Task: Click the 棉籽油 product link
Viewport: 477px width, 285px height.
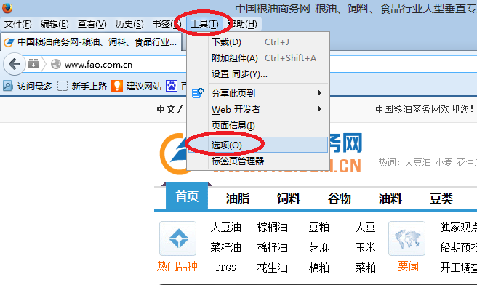Action: (x=272, y=248)
